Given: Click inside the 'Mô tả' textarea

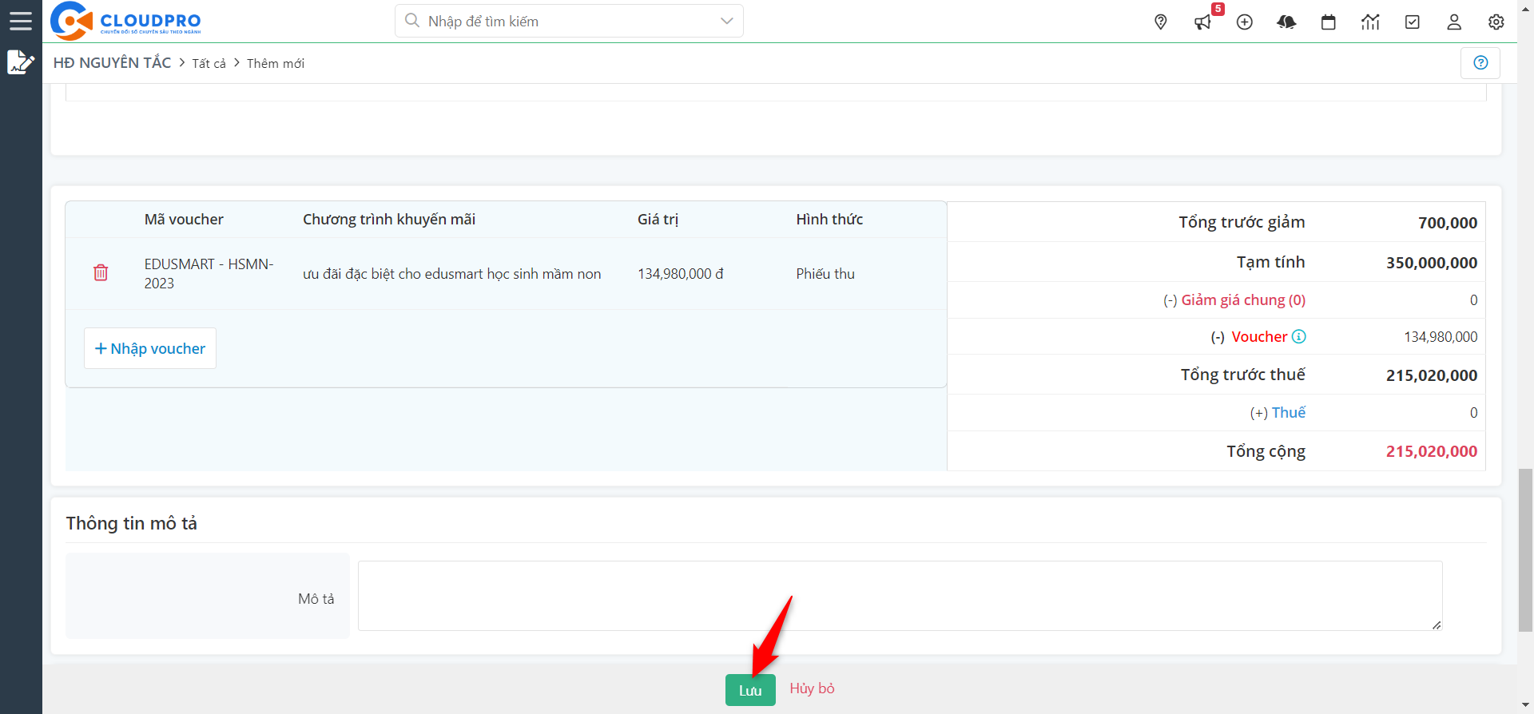Looking at the screenshot, I should click(900, 596).
